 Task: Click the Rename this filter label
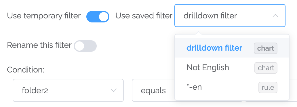39,45
